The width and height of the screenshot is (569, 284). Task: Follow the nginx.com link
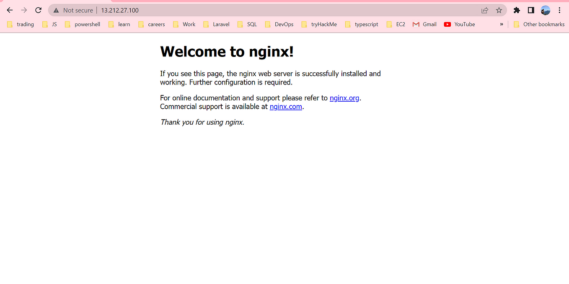[286, 107]
